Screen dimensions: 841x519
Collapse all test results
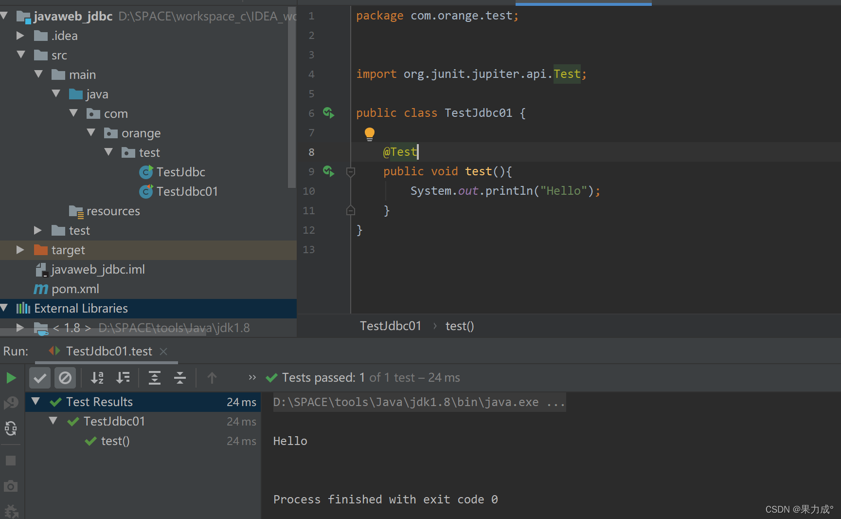tap(180, 378)
